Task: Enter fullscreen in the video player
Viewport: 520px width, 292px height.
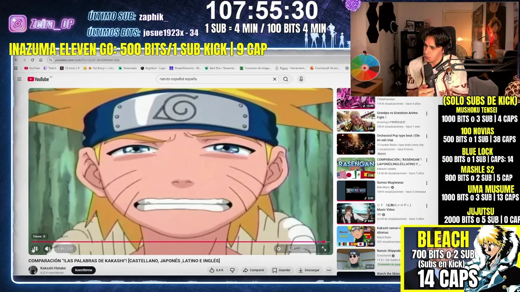Action: [324, 249]
